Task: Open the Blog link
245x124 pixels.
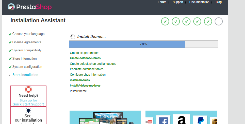Action: coord(219,2)
